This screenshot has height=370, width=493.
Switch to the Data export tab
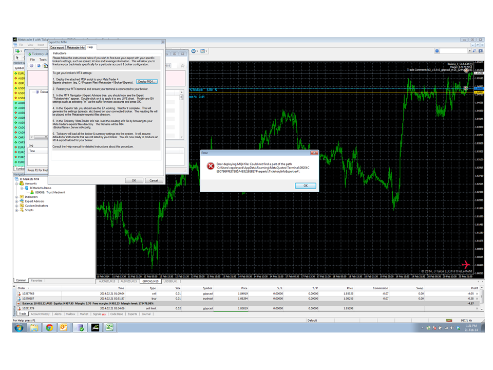[57, 47]
